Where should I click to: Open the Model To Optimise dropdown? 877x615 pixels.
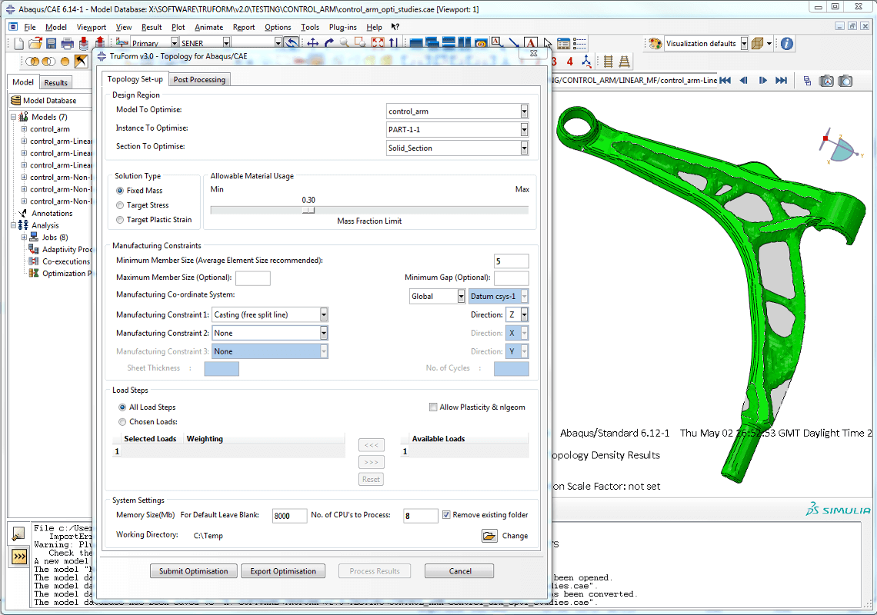[x=525, y=111]
